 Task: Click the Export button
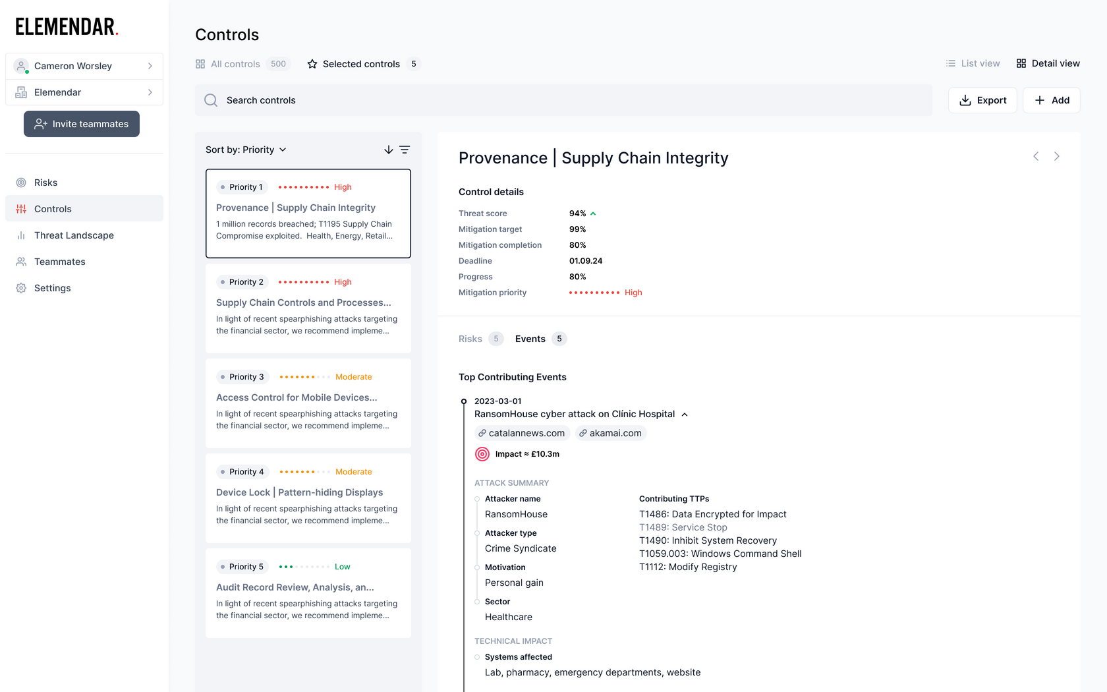point(982,100)
